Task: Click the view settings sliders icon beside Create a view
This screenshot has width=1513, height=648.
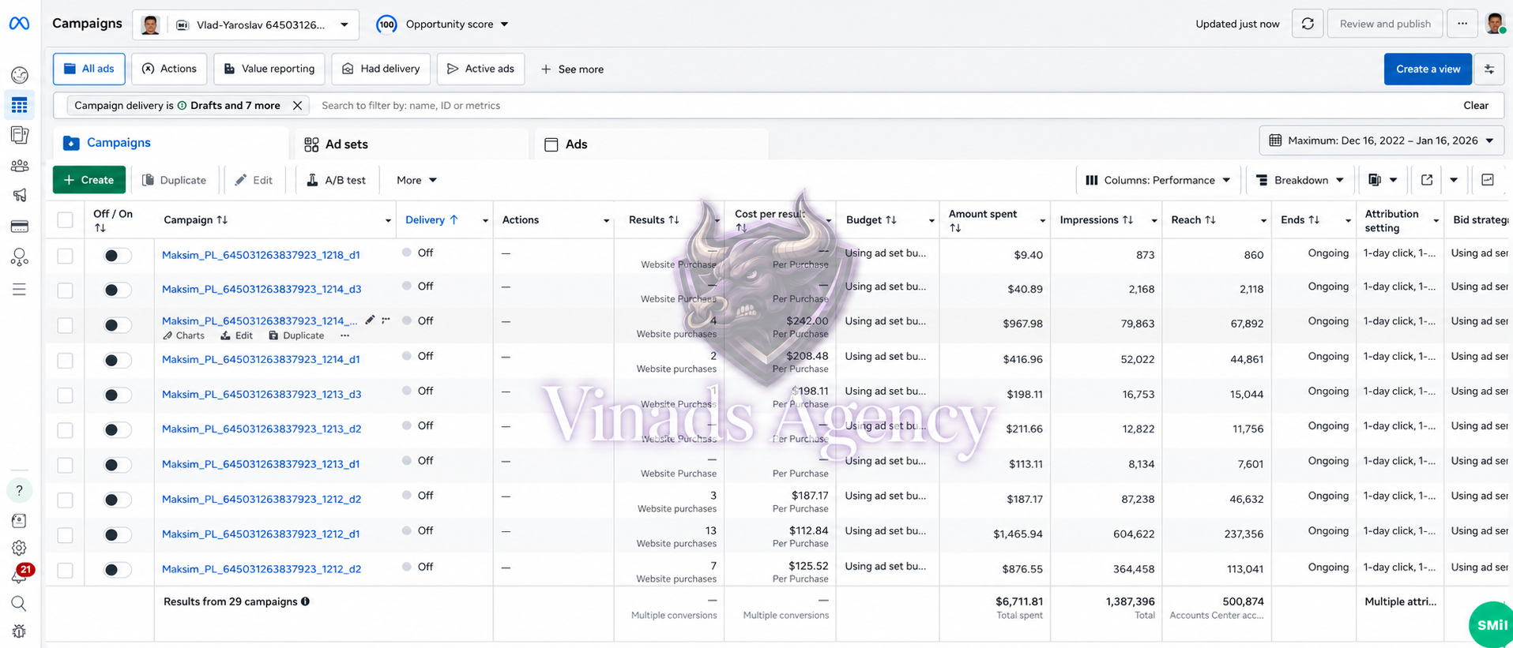Action: [x=1489, y=69]
